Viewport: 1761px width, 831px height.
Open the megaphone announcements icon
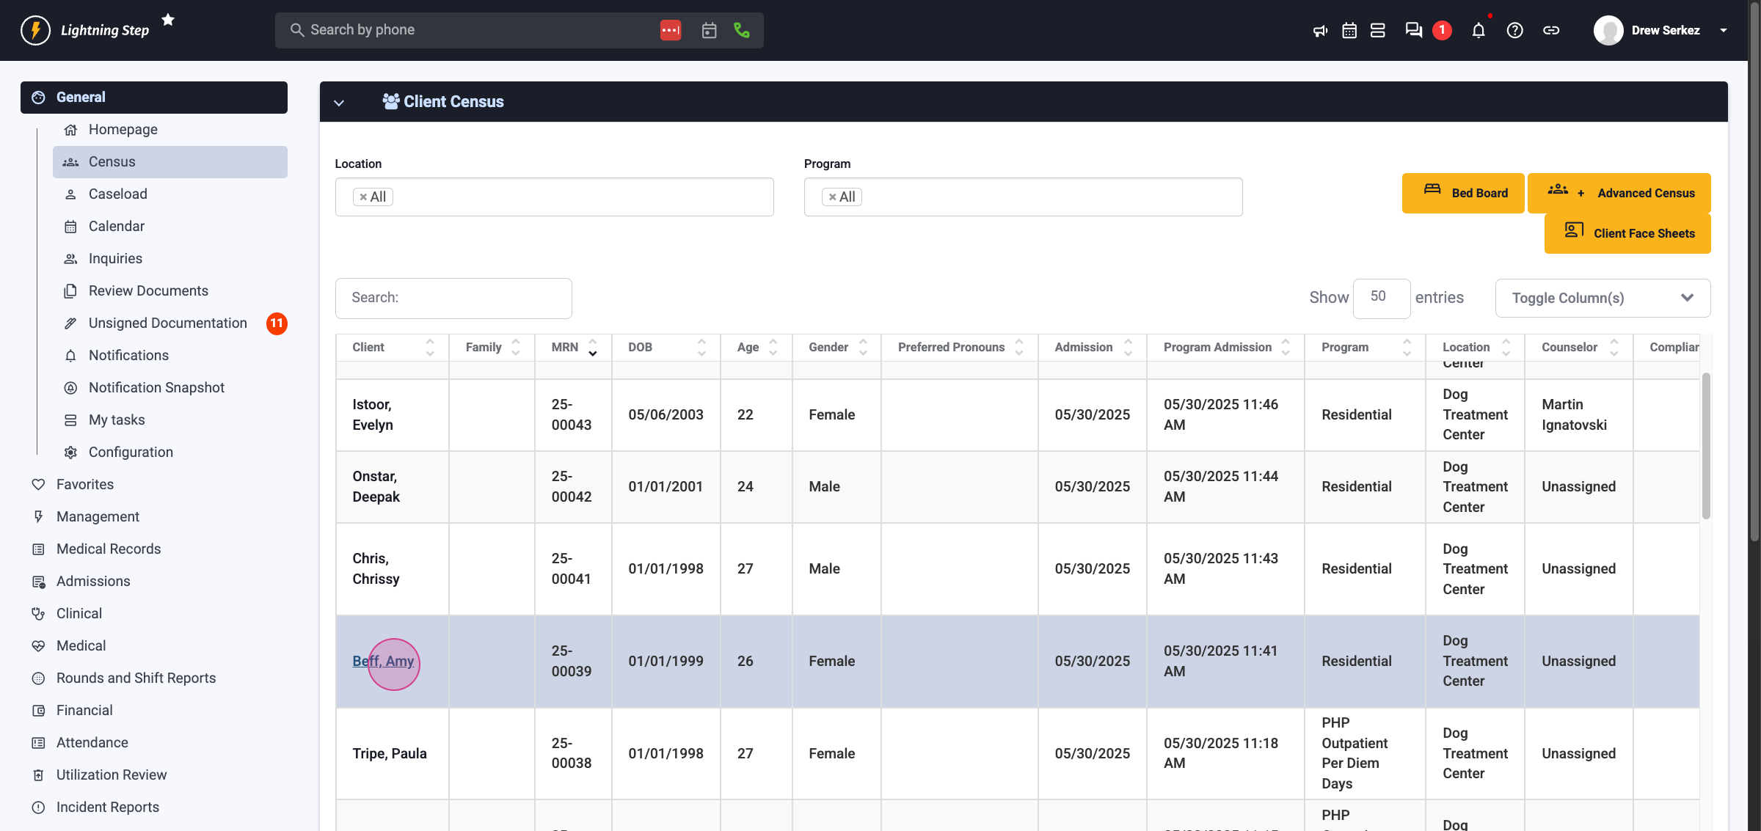(x=1320, y=30)
